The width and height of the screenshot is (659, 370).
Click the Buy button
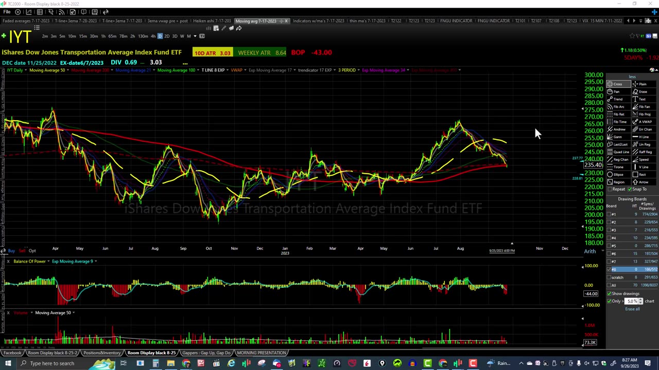tap(11, 250)
